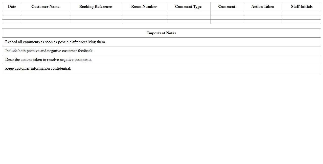Select the third row's Room Number cell
323x164 pixels.
[x=144, y=22]
